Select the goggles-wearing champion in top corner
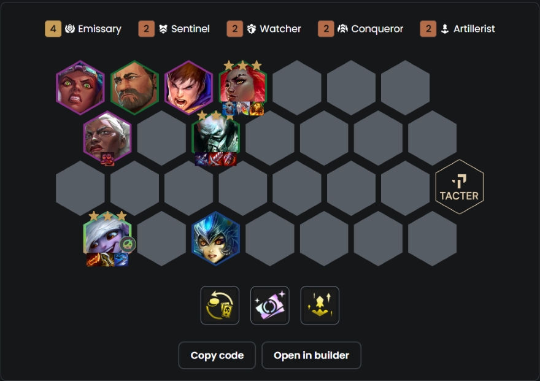The image size is (540, 381). click(80, 87)
